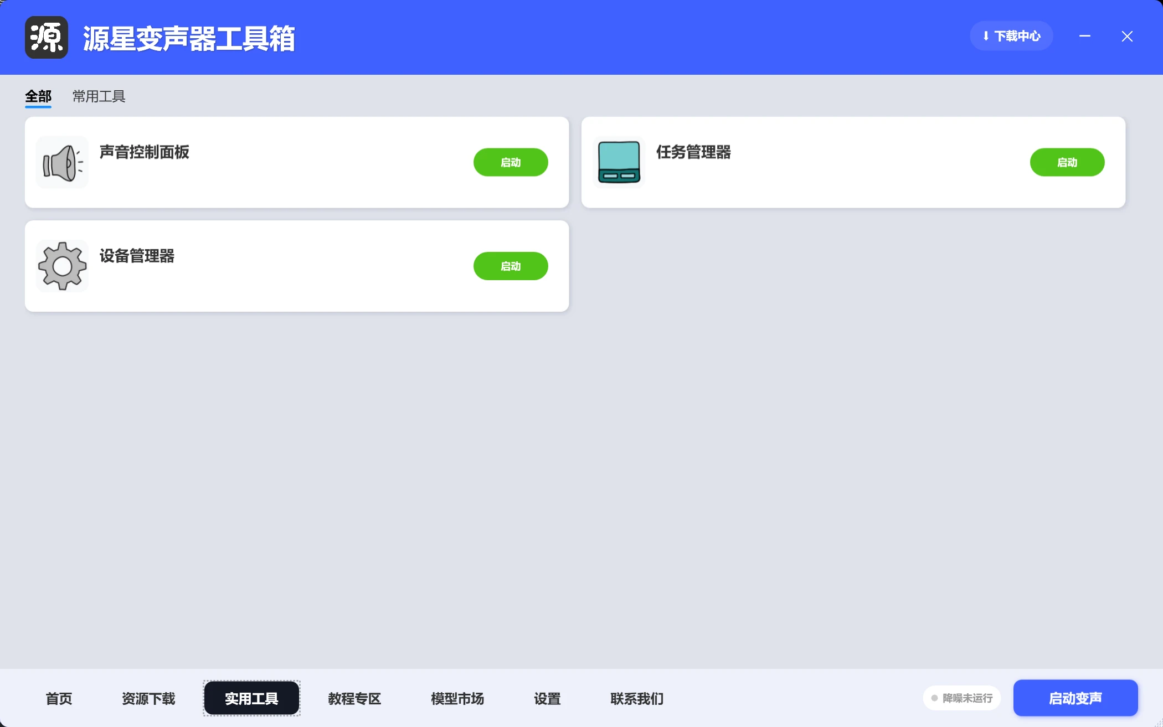1163x727 pixels.
Task: Open the 下载中心 panel
Action: (1012, 35)
